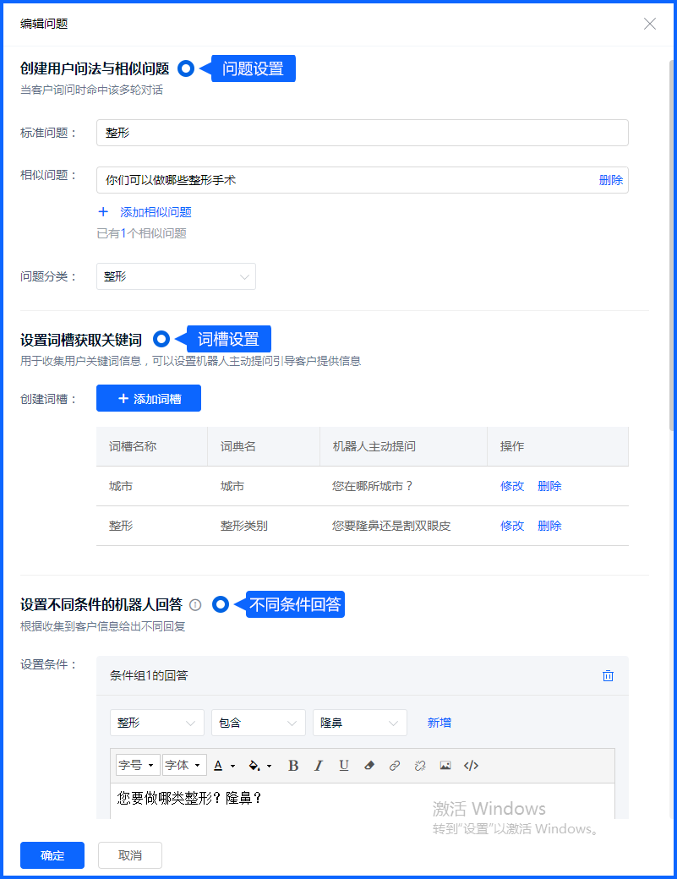Click the info icon beside 设置不同条件的机器人回答
677x879 pixels.
tap(195, 605)
